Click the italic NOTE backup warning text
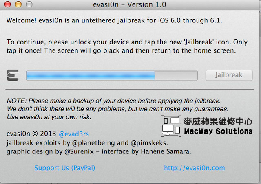 pyautogui.click(x=117, y=109)
